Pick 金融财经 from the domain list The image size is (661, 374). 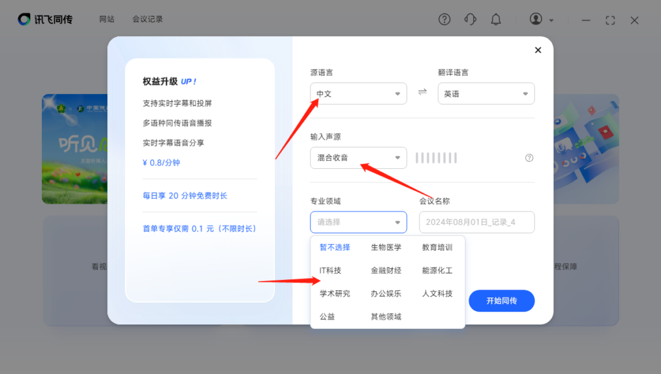pos(386,270)
